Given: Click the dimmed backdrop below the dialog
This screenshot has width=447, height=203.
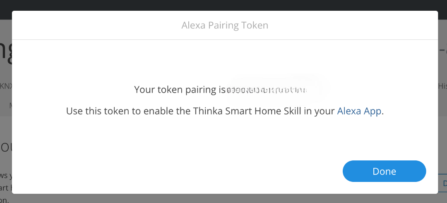Looking at the screenshot, I should click(223, 198).
